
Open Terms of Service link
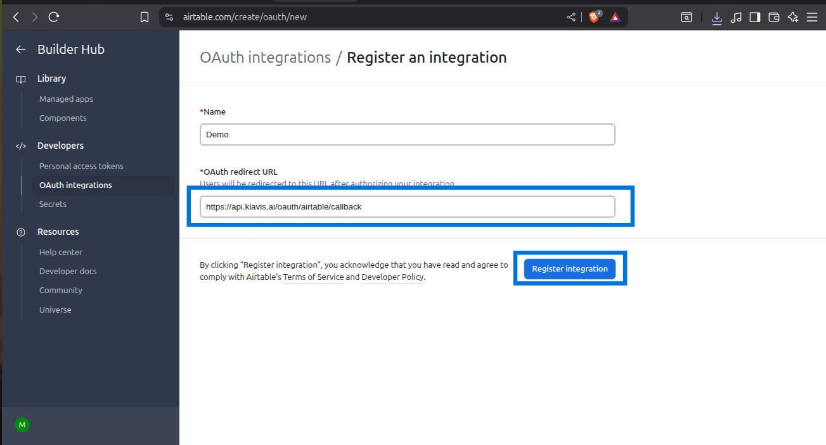[313, 277]
